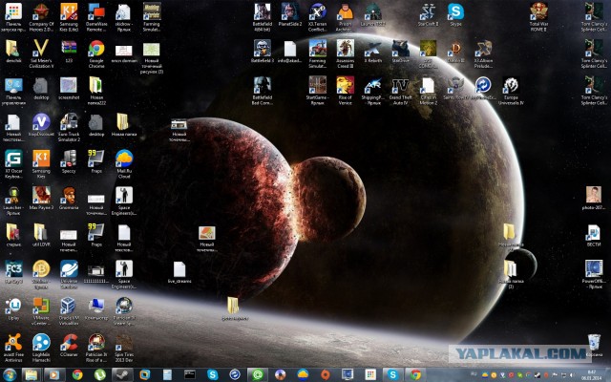Image resolution: width=611 pixels, height=382 pixels.
Task: Select the VMware vCenter shortcut
Action: pyautogui.click(x=41, y=310)
